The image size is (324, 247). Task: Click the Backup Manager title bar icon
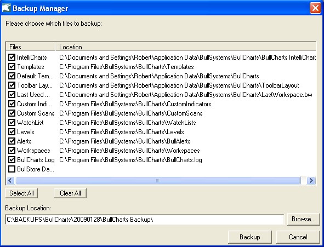6,8
